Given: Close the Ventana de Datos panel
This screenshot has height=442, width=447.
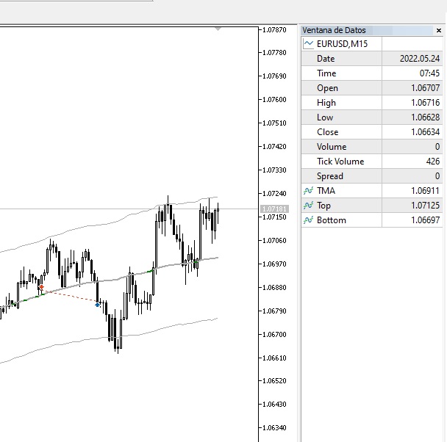Looking at the screenshot, I should coord(439,30).
